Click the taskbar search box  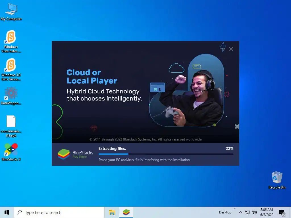tap(59, 212)
